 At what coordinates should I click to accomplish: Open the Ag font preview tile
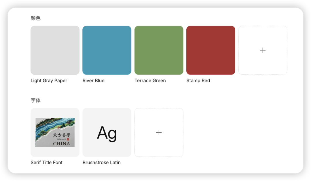107,132
